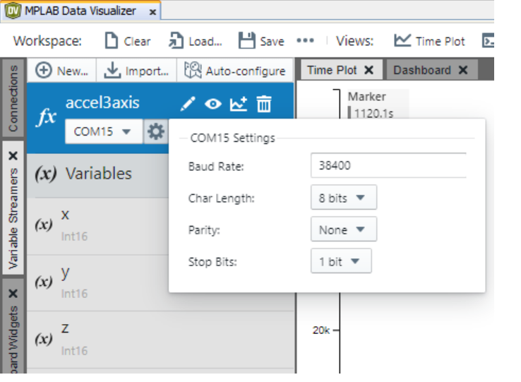Viewport: 521px width, 382px height.
Task: Close the Dashboard Widgets side panel
Action: (13, 294)
